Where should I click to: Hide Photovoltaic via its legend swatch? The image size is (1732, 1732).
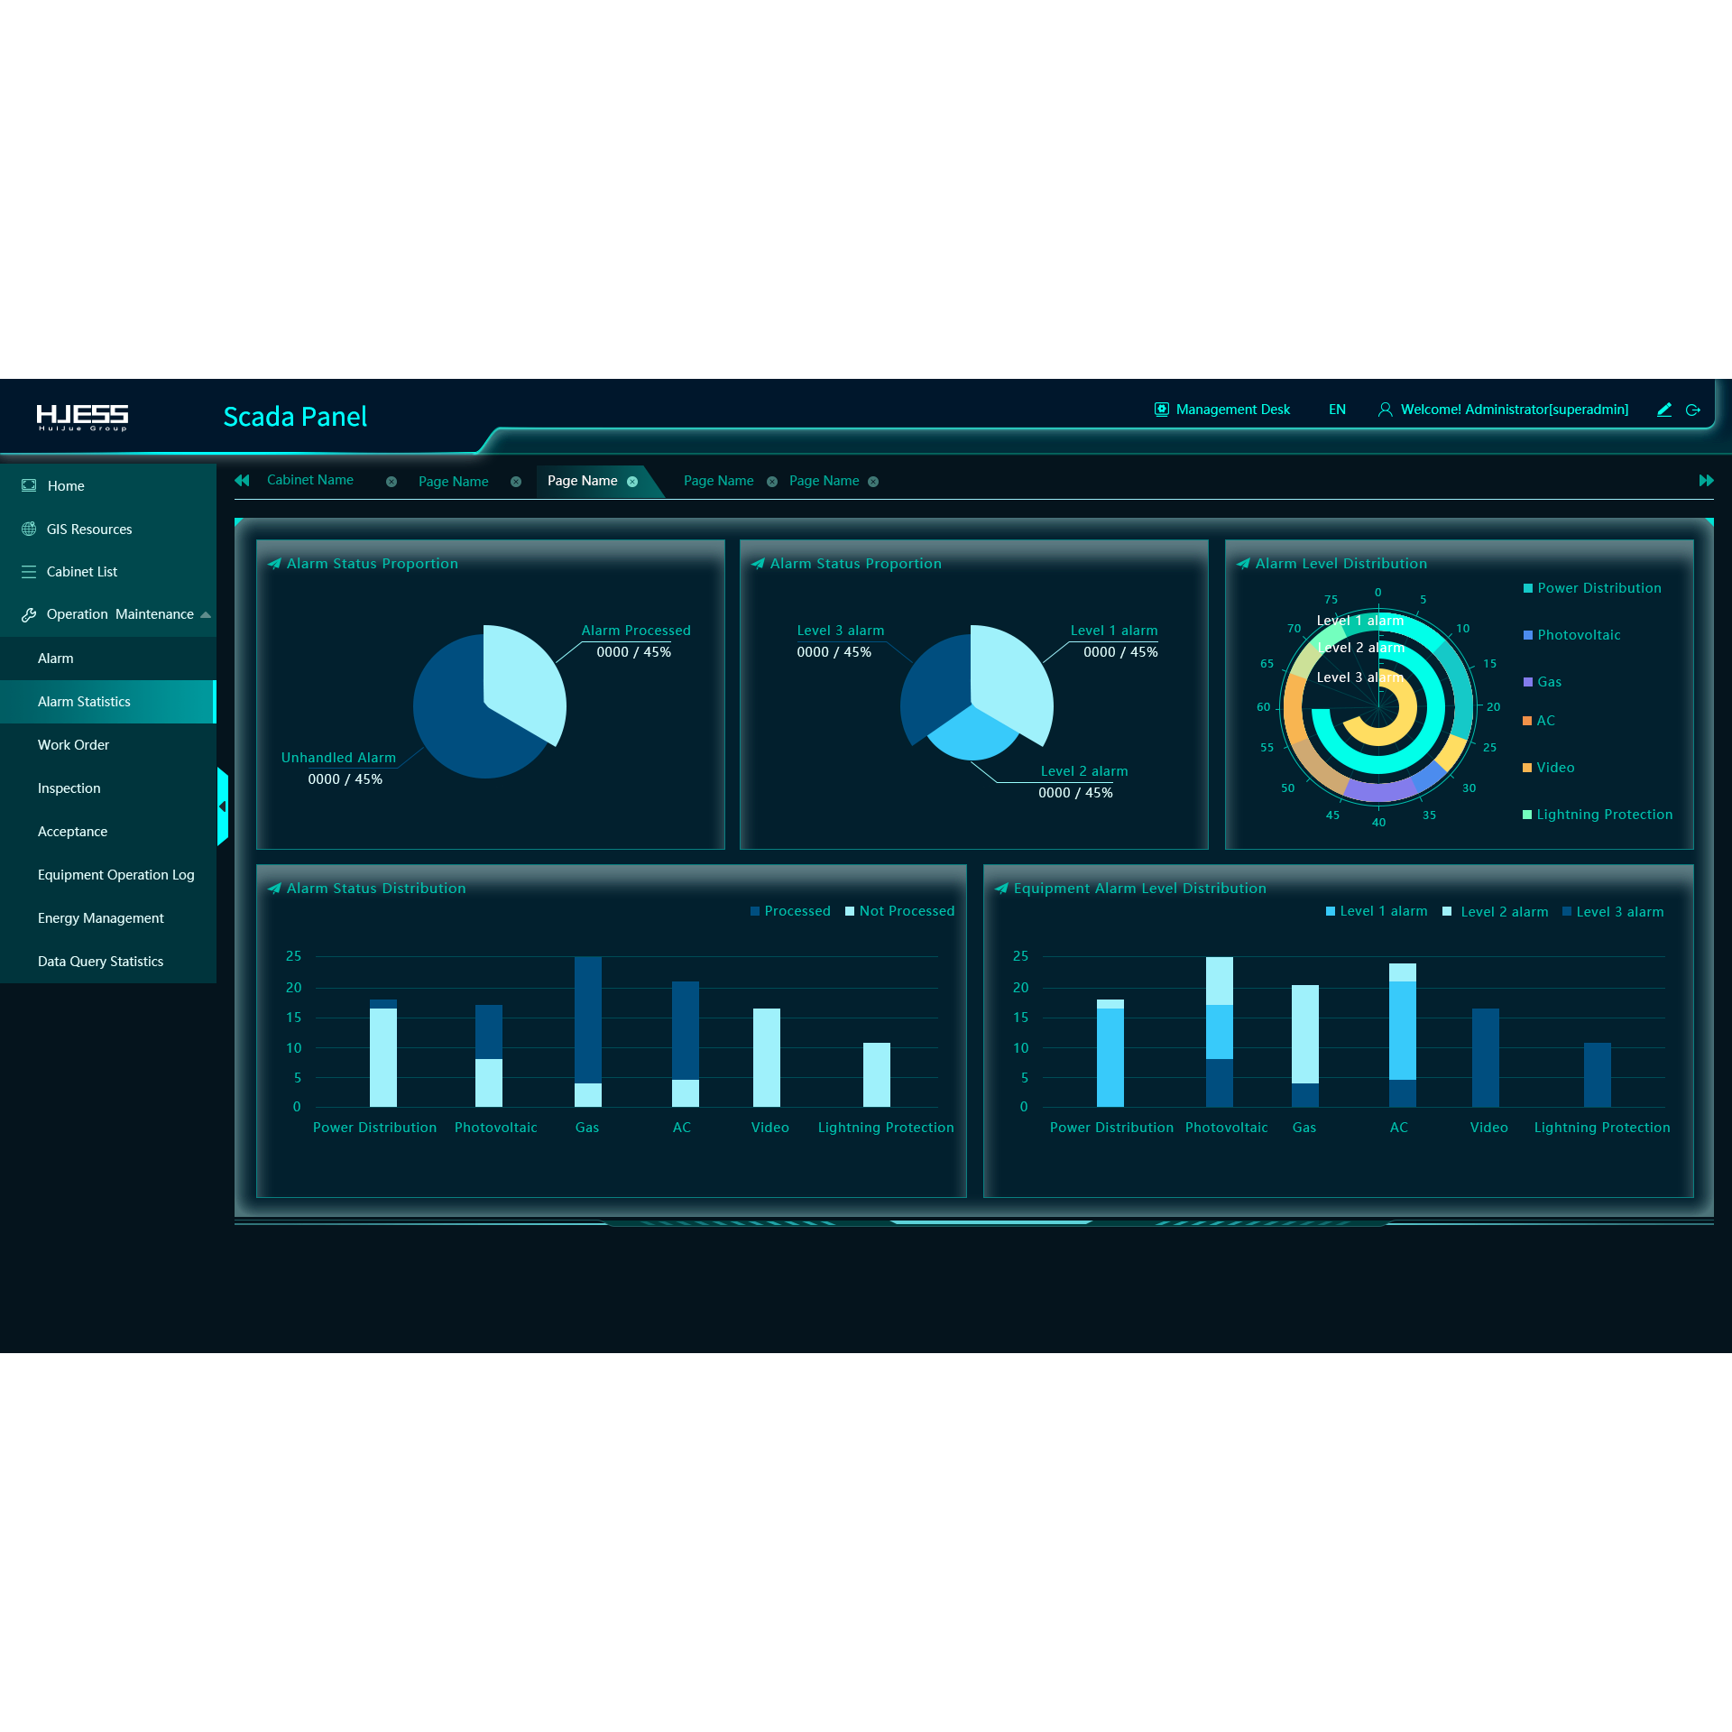click(x=1526, y=635)
